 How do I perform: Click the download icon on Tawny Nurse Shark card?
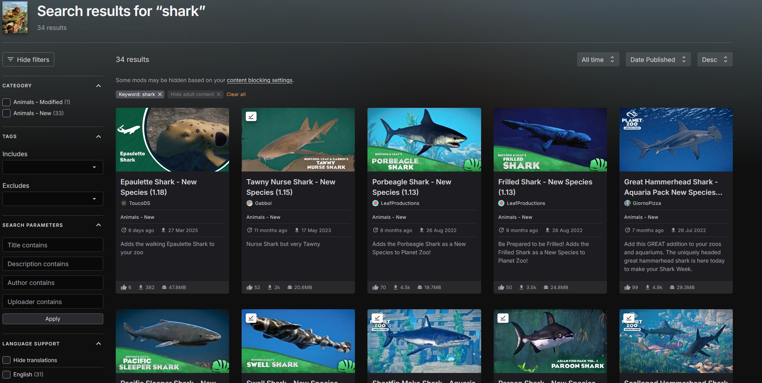[x=270, y=287]
